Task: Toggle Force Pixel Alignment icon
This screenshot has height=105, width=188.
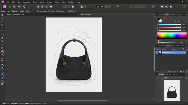Action: click(x=98, y=7)
